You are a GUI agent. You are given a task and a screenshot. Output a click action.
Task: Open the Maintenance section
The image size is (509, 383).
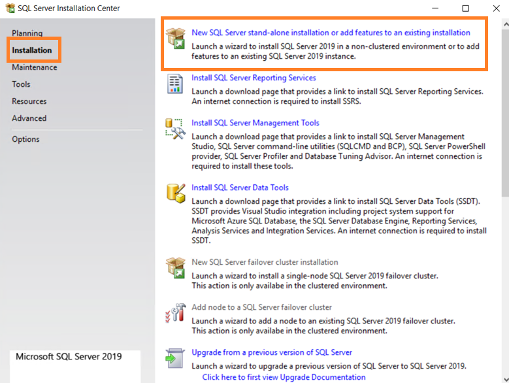pos(35,67)
